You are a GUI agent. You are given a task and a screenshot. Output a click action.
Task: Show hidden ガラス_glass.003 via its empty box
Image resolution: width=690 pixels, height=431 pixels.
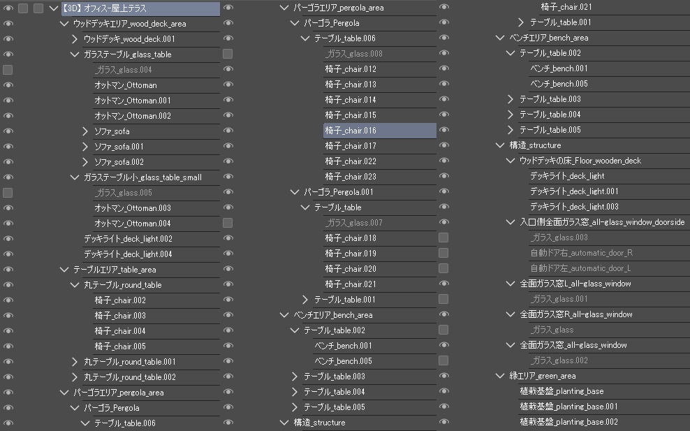tap(443, 238)
